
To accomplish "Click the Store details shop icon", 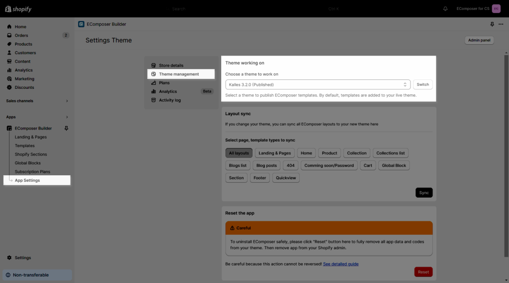I will [x=154, y=66].
